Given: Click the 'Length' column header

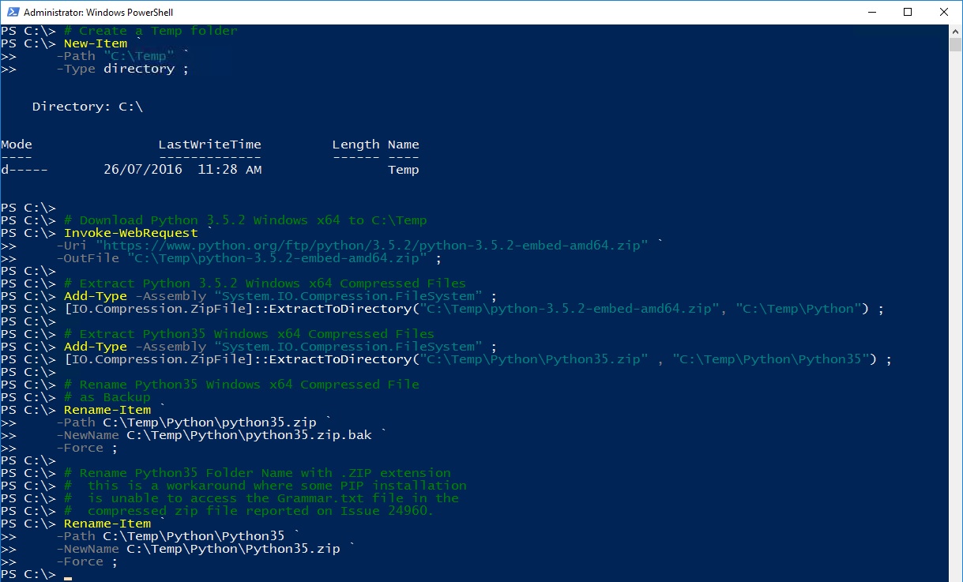Looking at the screenshot, I should click(x=356, y=145).
